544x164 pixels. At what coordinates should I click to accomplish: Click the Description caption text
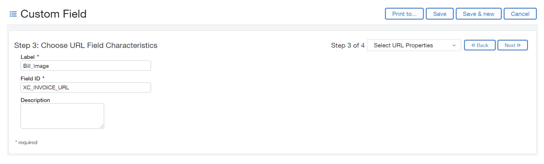click(35, 100)
